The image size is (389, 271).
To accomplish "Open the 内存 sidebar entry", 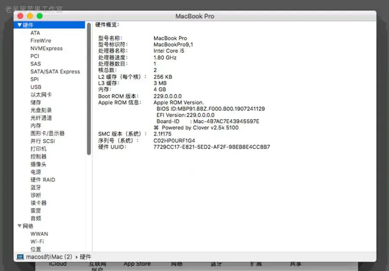I will point(36,126).
